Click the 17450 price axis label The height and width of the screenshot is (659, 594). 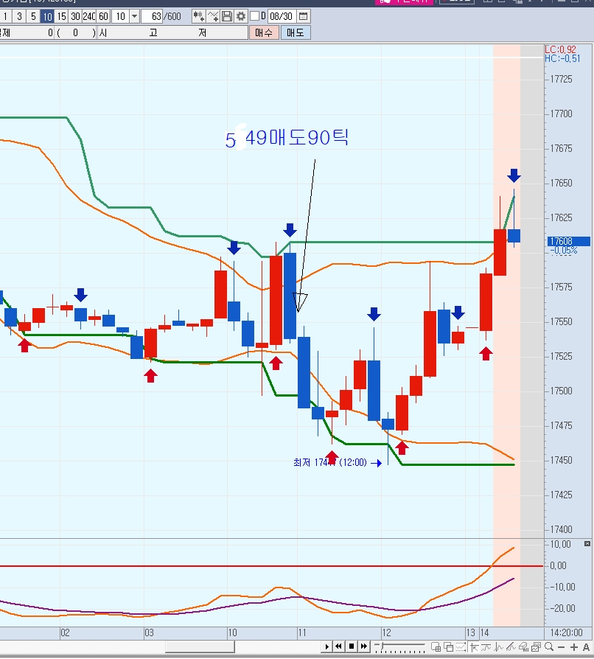point(562,460)
